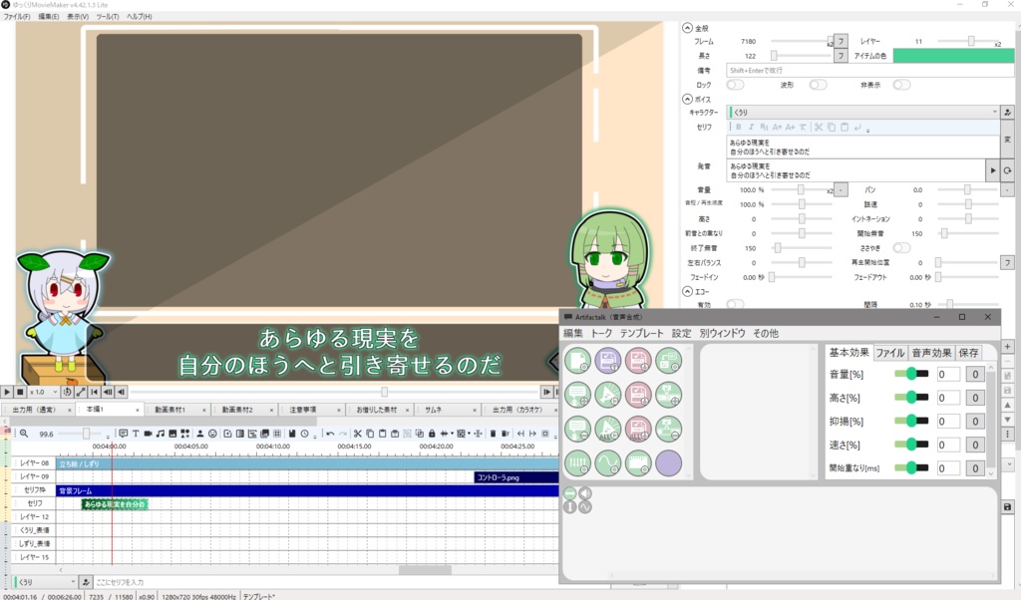Click the plus button right of Artifactalk
Viewport: 1021px width, 600px height.
pyautogui.click(x=1007, y=346)
